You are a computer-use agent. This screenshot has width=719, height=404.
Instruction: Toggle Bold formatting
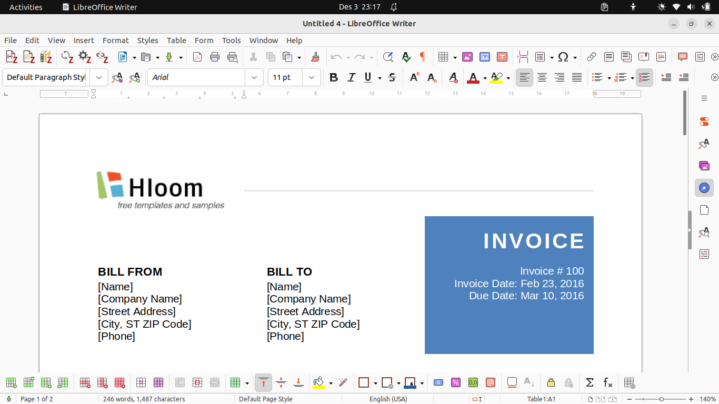(x=333, y=78)
